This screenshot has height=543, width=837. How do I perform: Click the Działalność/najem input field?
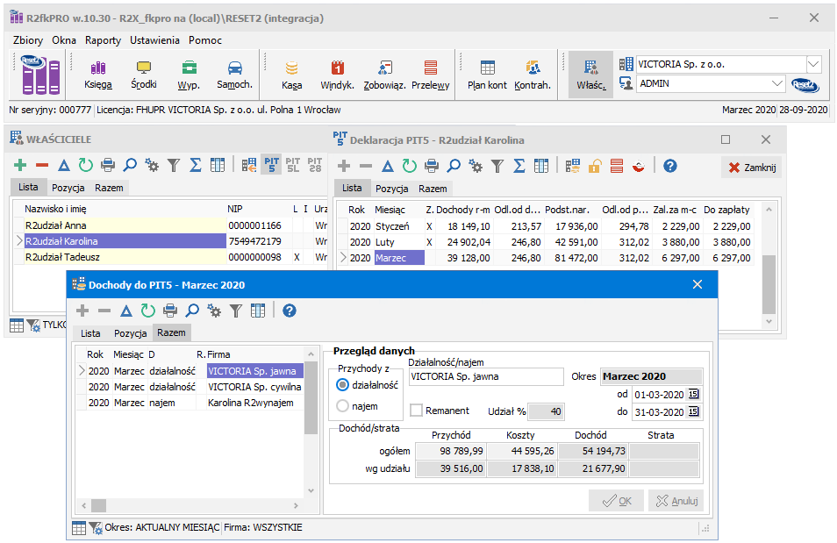point(486,376)
